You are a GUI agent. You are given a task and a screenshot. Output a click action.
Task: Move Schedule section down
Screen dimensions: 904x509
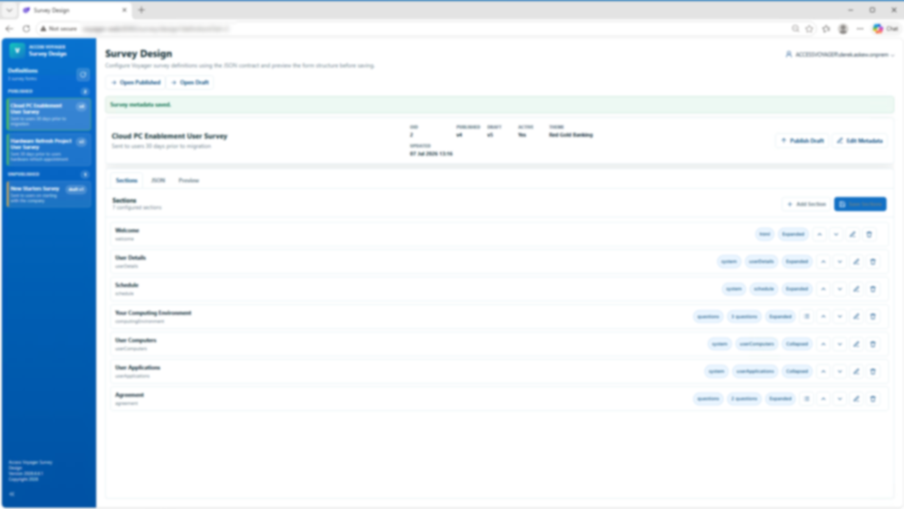pos(840,289)
